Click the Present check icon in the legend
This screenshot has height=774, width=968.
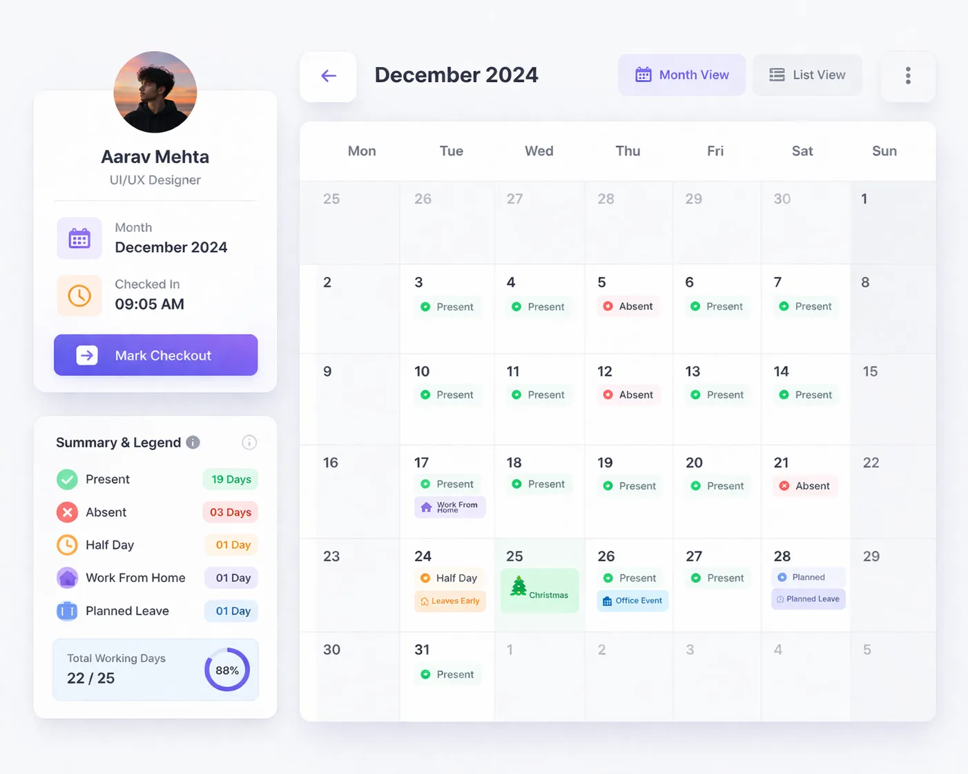tap(66, 478)
